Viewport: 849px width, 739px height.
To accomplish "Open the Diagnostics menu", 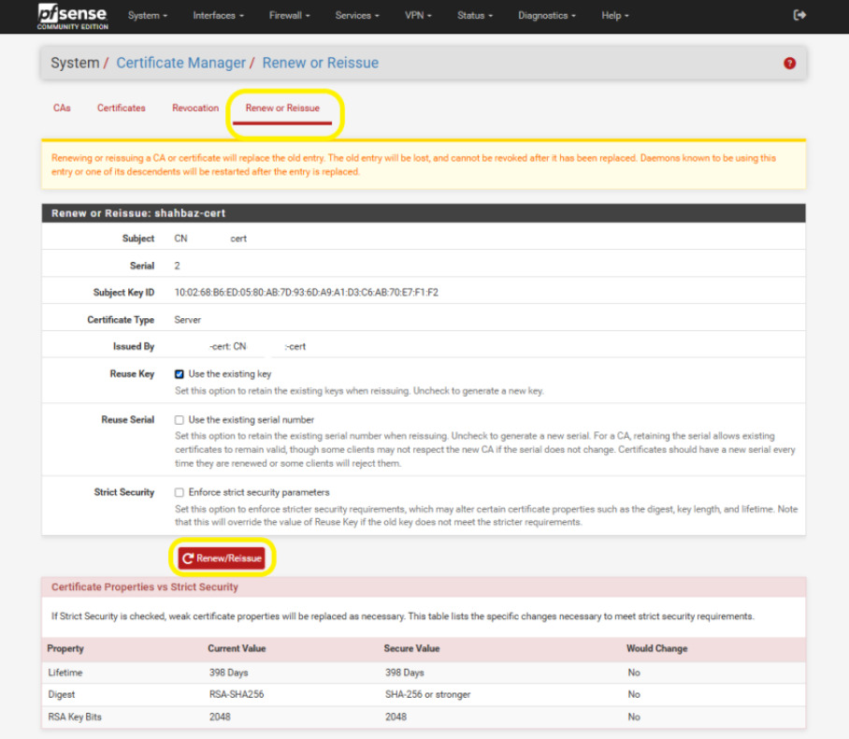I will (546, 16).
